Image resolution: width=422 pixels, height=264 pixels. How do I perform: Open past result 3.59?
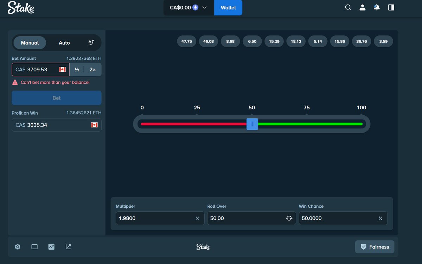383,41
